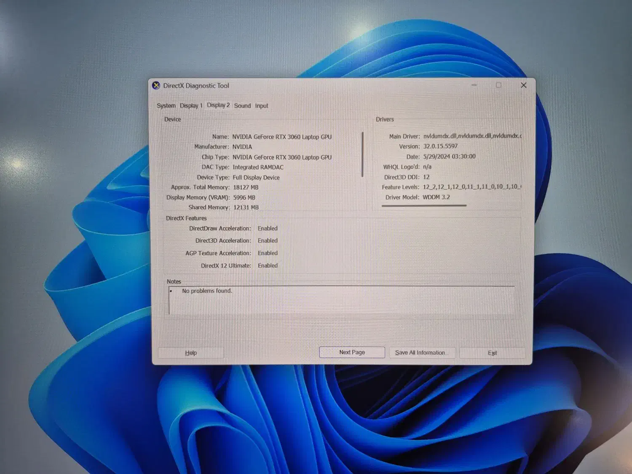Click inside the Notes text box
The height and width of the screenshot is (474, 632).
pos(341,300)
